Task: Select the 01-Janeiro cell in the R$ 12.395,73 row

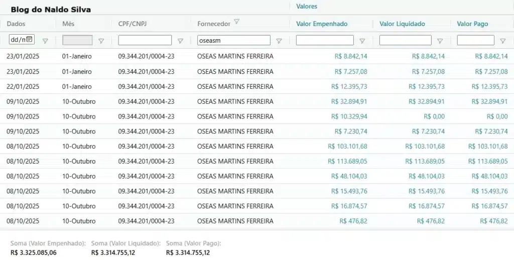Action: [77, 86]
